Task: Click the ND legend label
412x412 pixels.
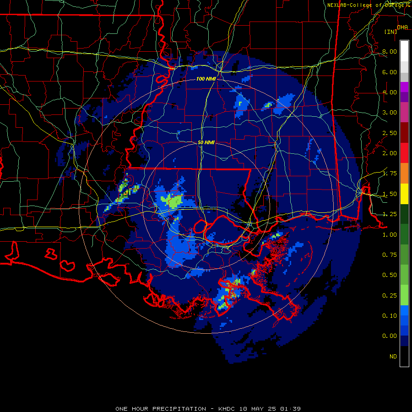Action: (393, 357)
